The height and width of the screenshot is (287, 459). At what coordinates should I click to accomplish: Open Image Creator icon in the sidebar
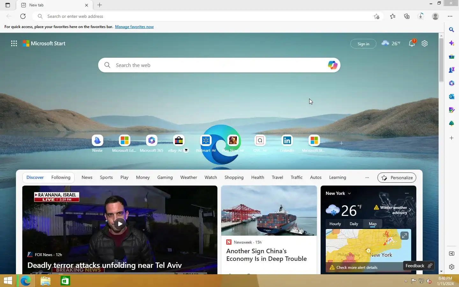(451, 110)
